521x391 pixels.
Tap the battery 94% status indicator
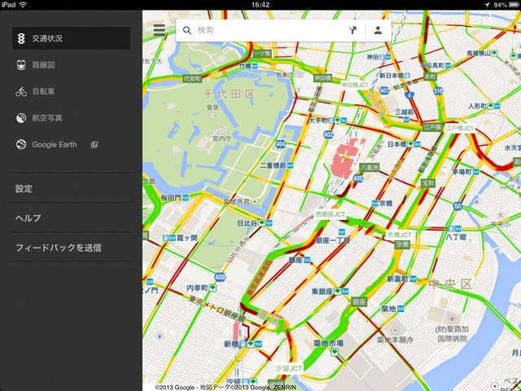click(505, 5)
